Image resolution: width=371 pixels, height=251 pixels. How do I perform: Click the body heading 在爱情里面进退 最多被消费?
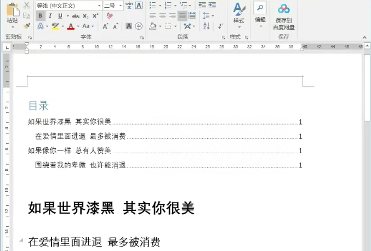[x=94, y=242]
